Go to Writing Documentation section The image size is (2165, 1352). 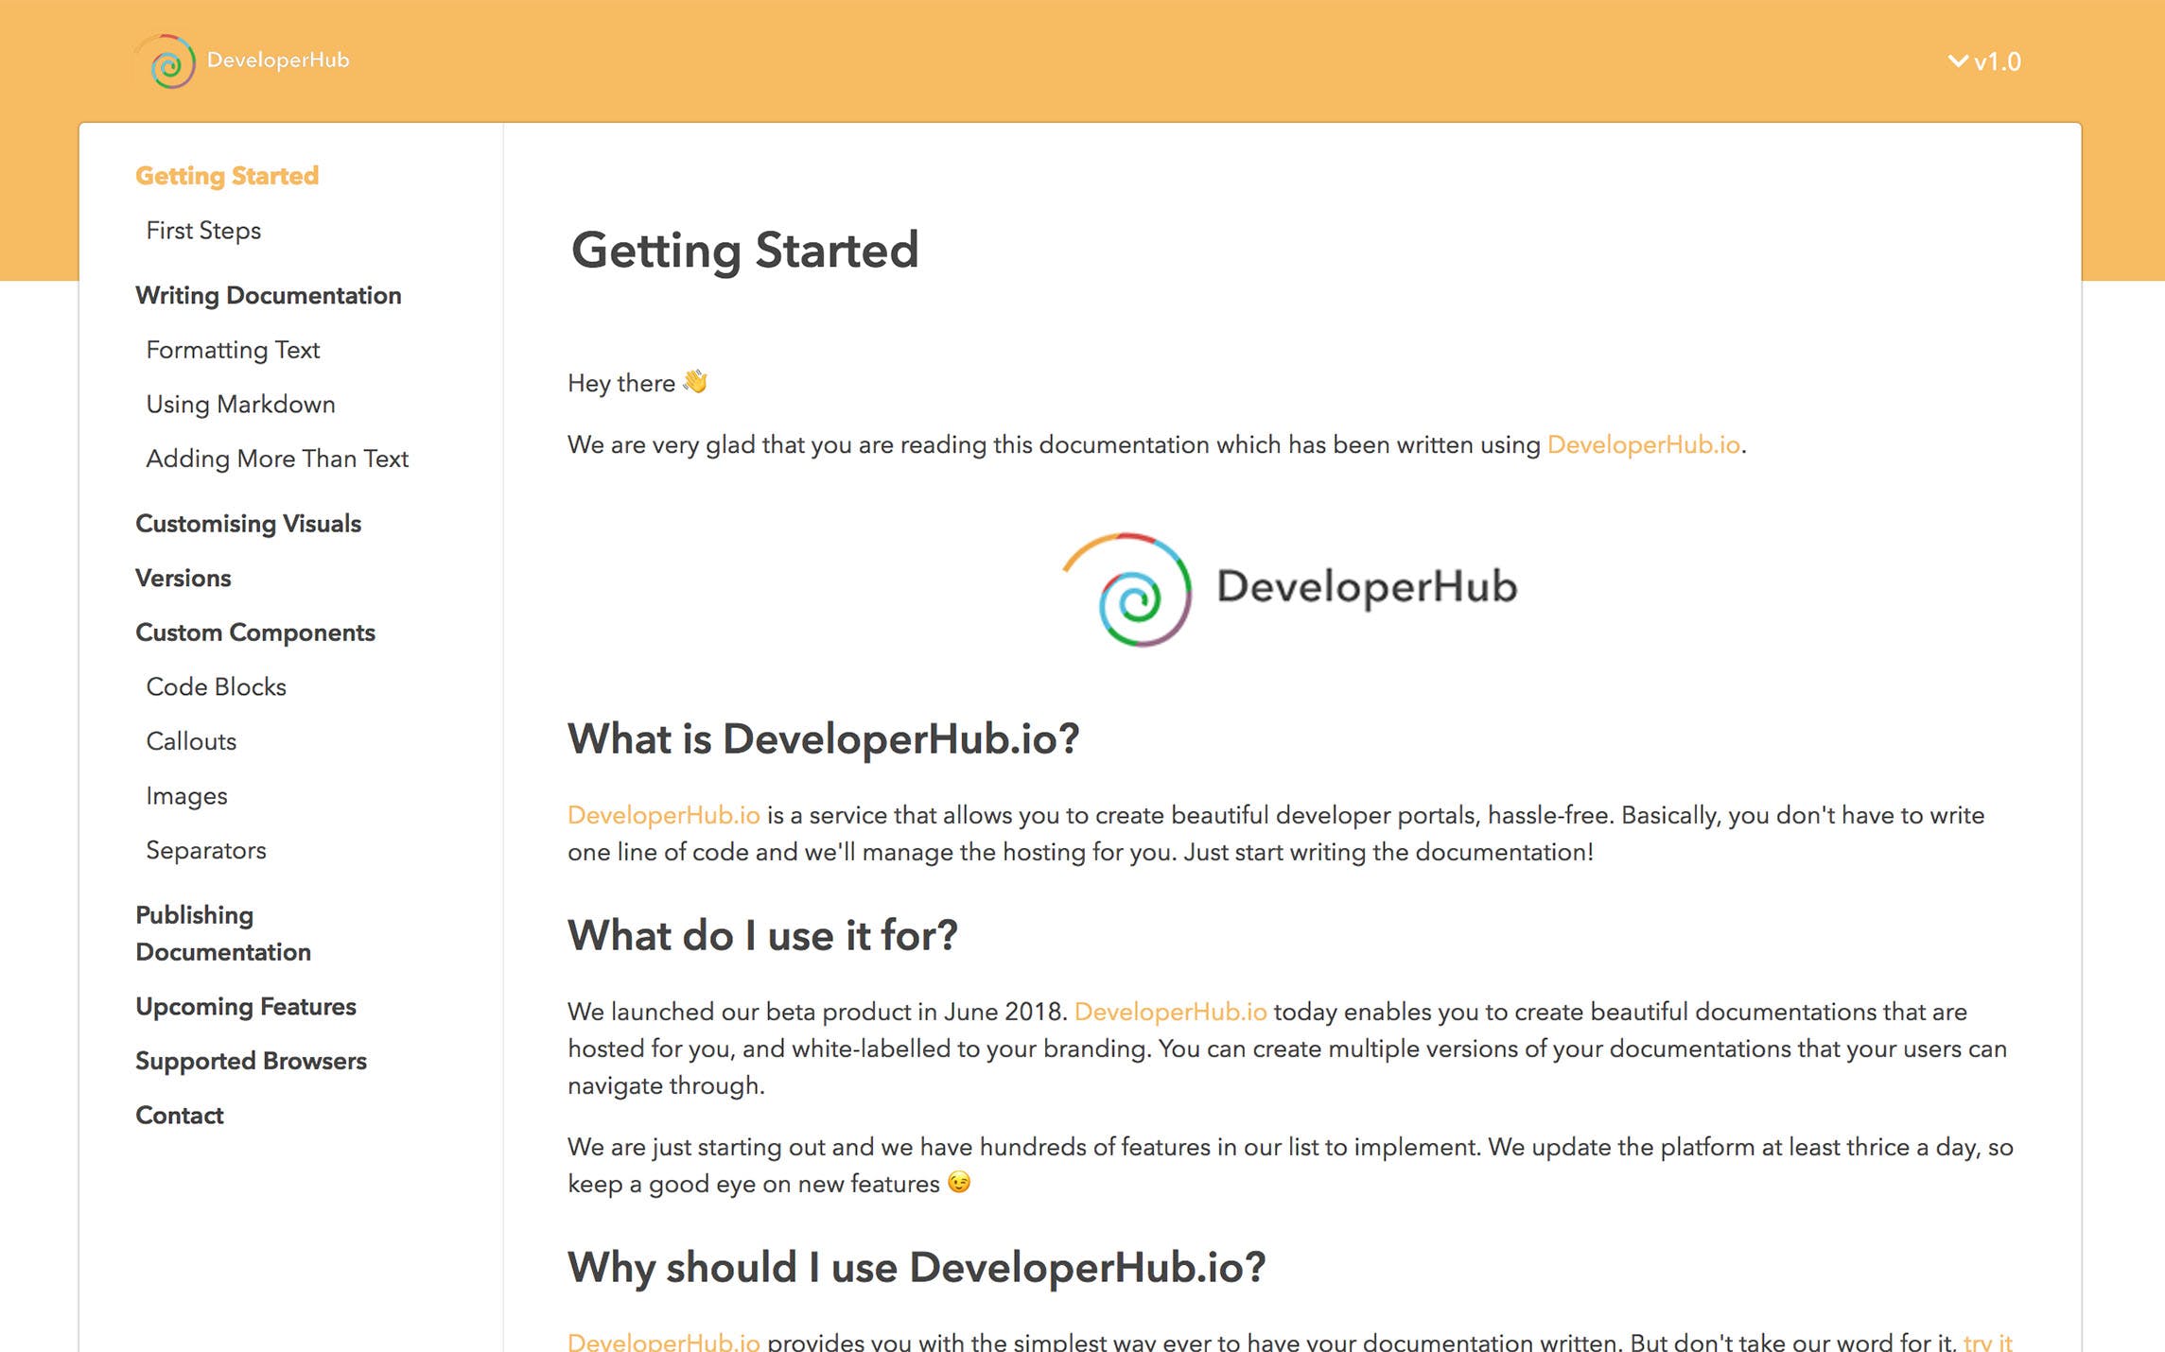[268, 295]
